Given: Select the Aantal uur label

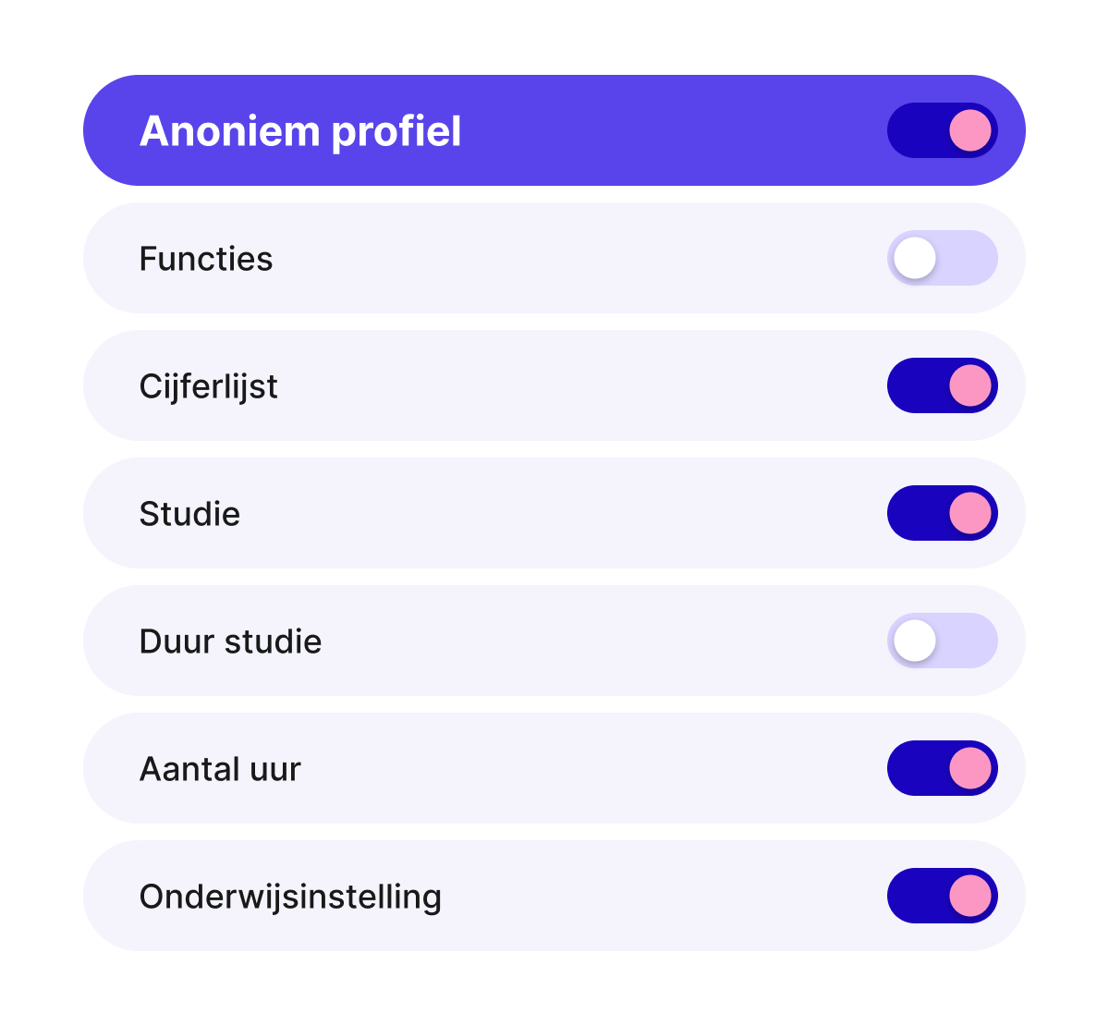Looking at the screenshot, I should pos(220,769).
